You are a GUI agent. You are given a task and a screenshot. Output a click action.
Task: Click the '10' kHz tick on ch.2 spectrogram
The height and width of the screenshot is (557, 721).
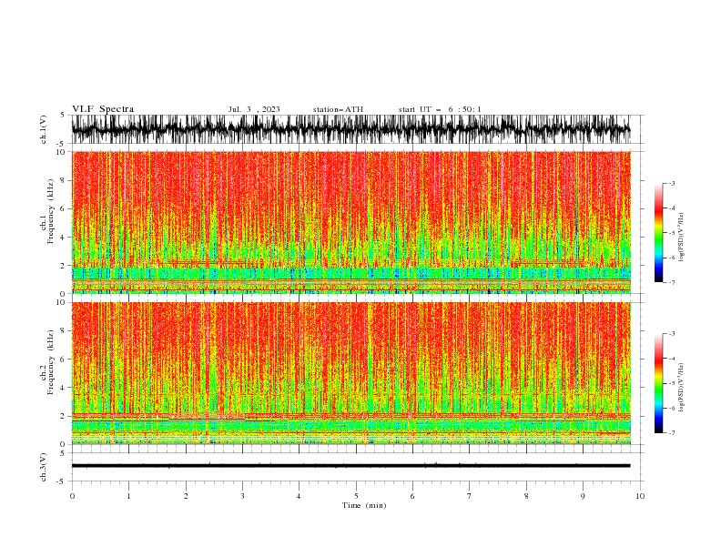tap(61, 302)
